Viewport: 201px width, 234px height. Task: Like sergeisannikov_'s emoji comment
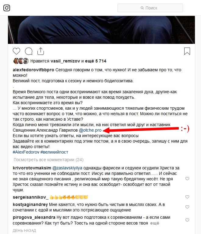187,197
